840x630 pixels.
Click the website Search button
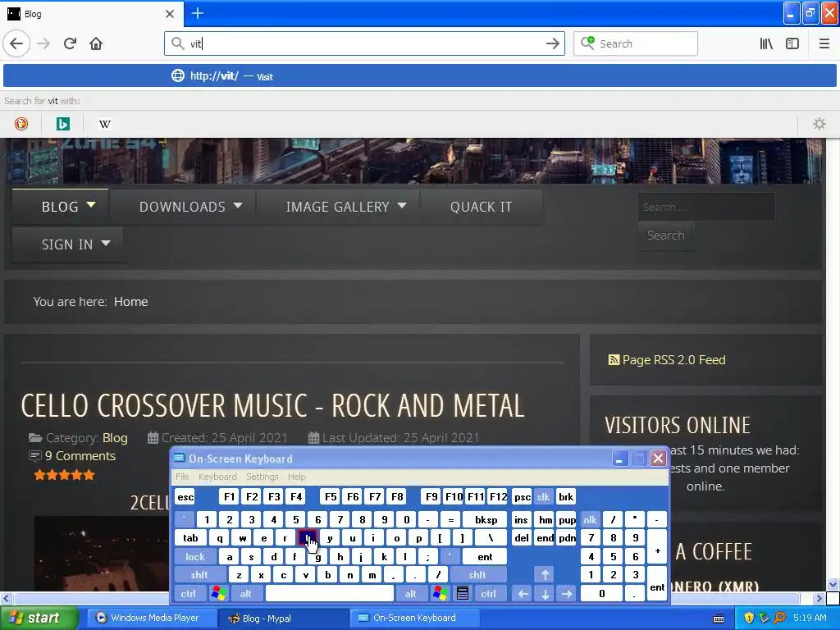coord(665,235)
